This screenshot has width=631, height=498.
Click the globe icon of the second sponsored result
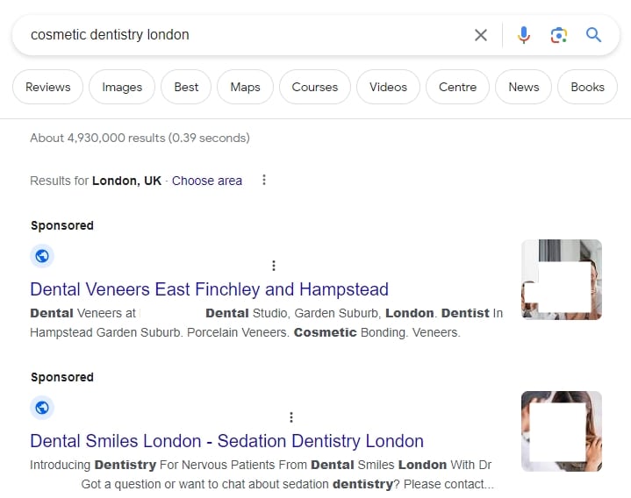[42, 408]
